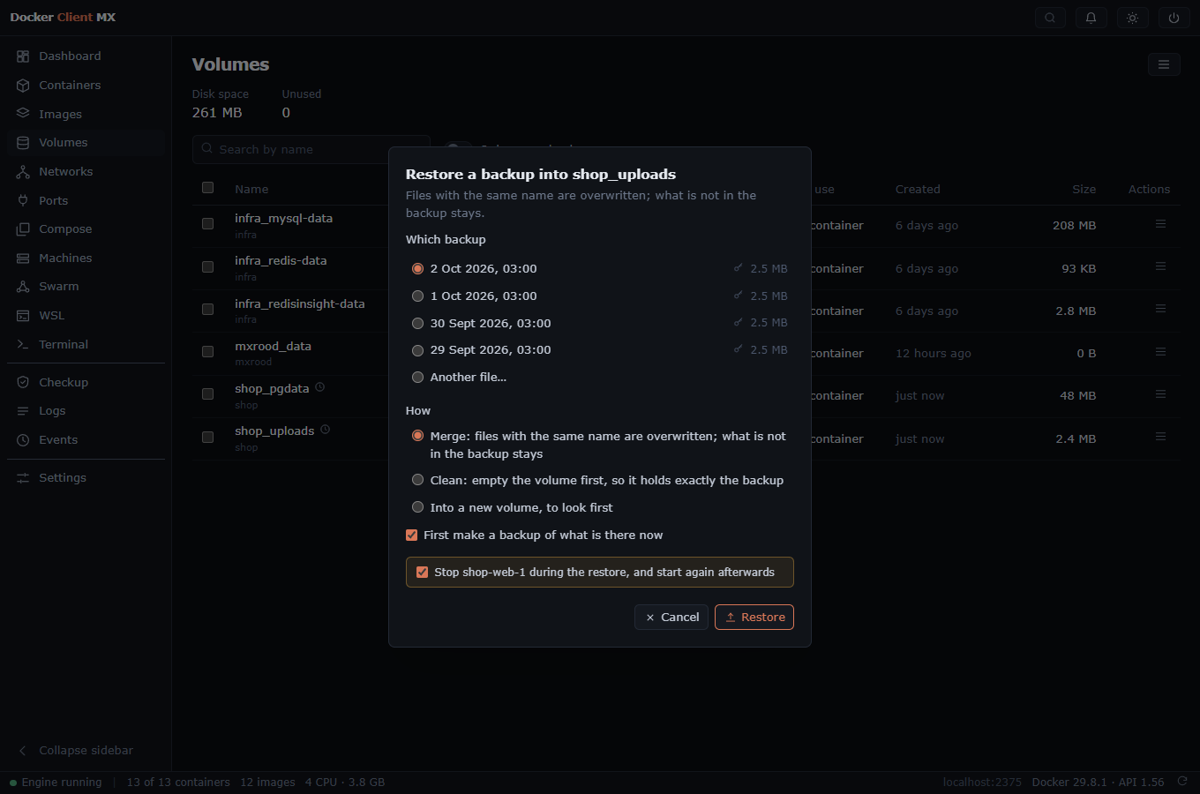Select the Merge restore mode
Viewport: 1200px width, 794px height.
point(418,436)
